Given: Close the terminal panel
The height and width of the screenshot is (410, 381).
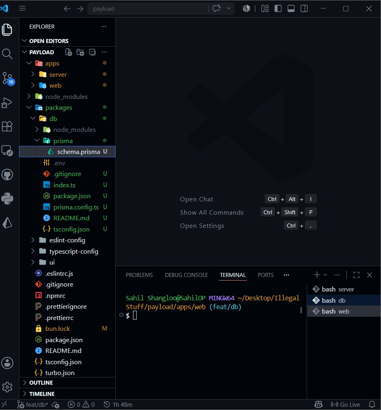Looking at the screenshot, I should click(369, 275).
